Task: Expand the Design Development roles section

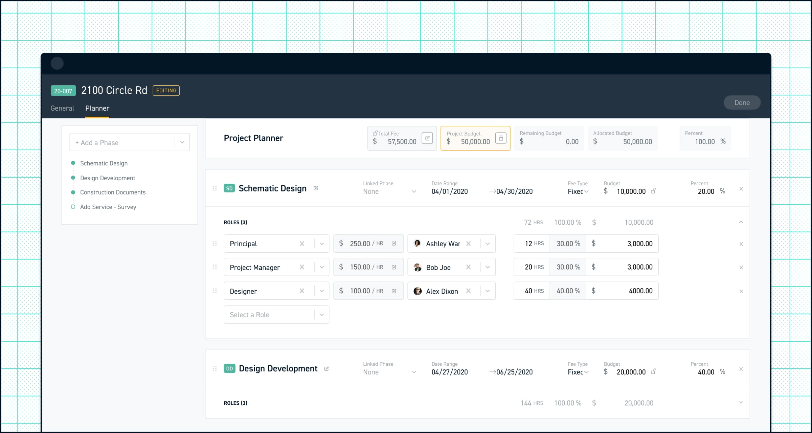Action: point(741,403)
